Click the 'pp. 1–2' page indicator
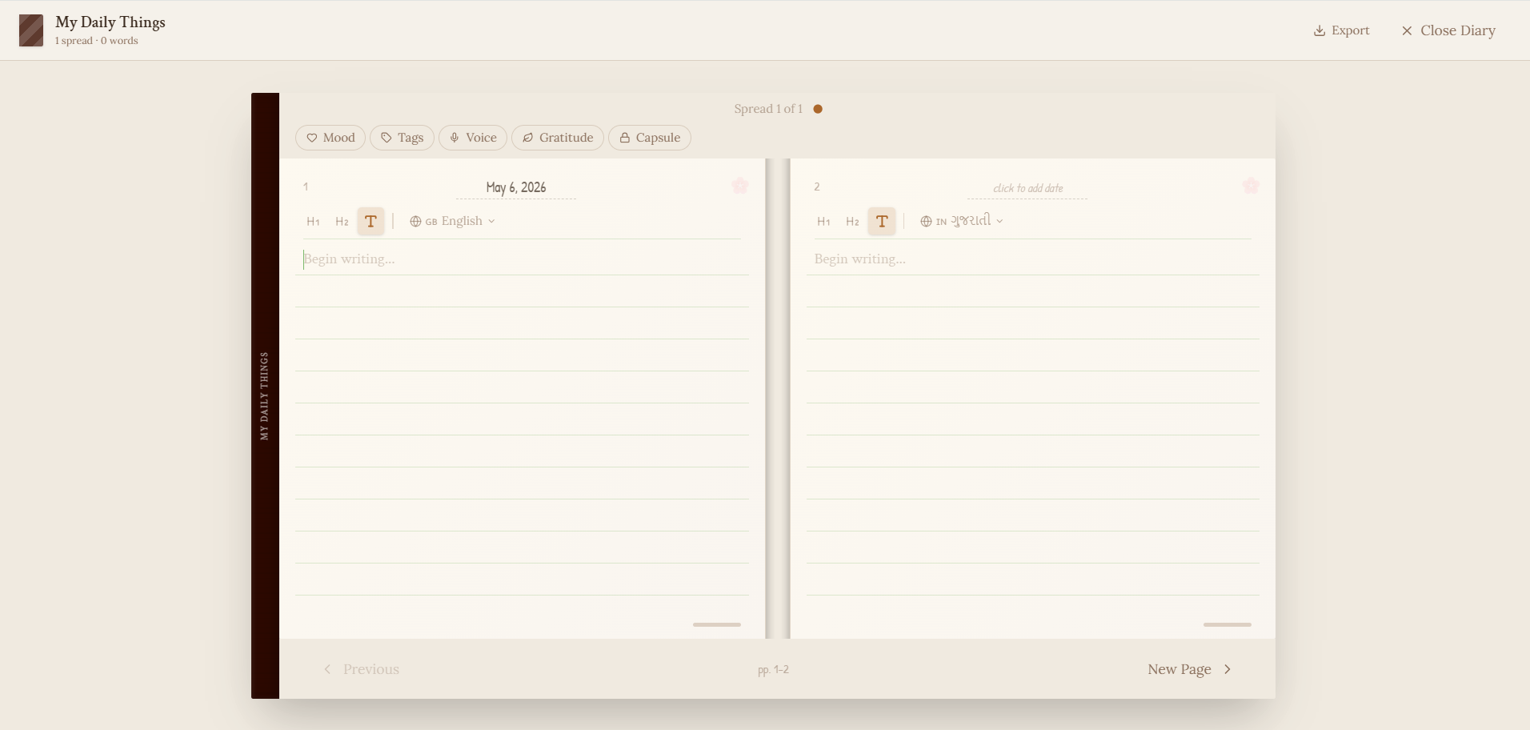Screen dimensions: 1530x730 [x=773, y=670]
